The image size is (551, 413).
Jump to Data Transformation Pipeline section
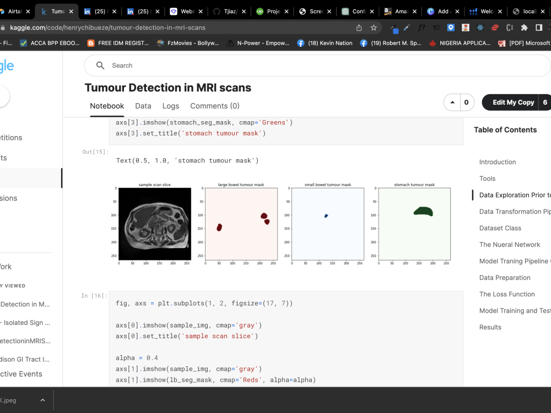point(515,211)
